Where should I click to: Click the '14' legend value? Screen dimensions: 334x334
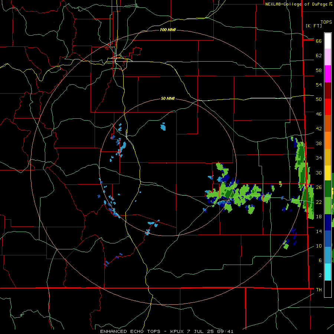(319, 231)
